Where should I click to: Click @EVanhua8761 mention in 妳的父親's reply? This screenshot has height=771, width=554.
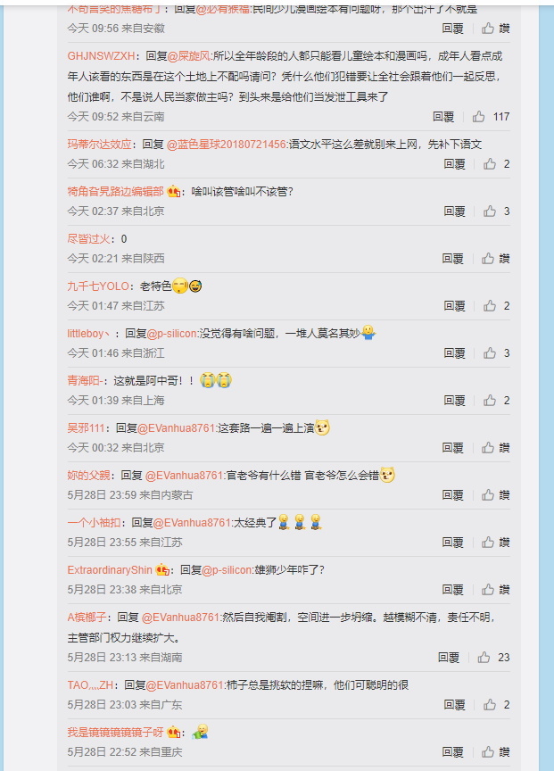185,475
